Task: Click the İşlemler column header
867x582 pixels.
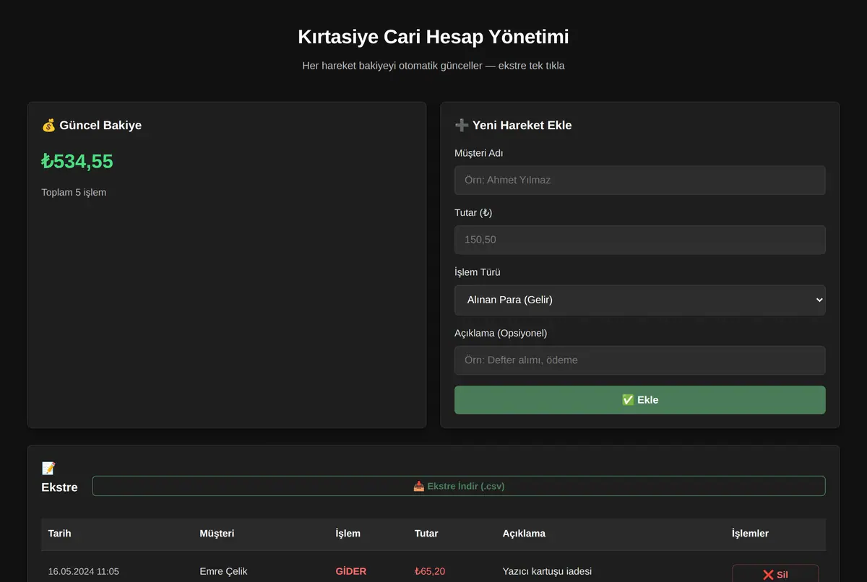Action: point(750,534)
